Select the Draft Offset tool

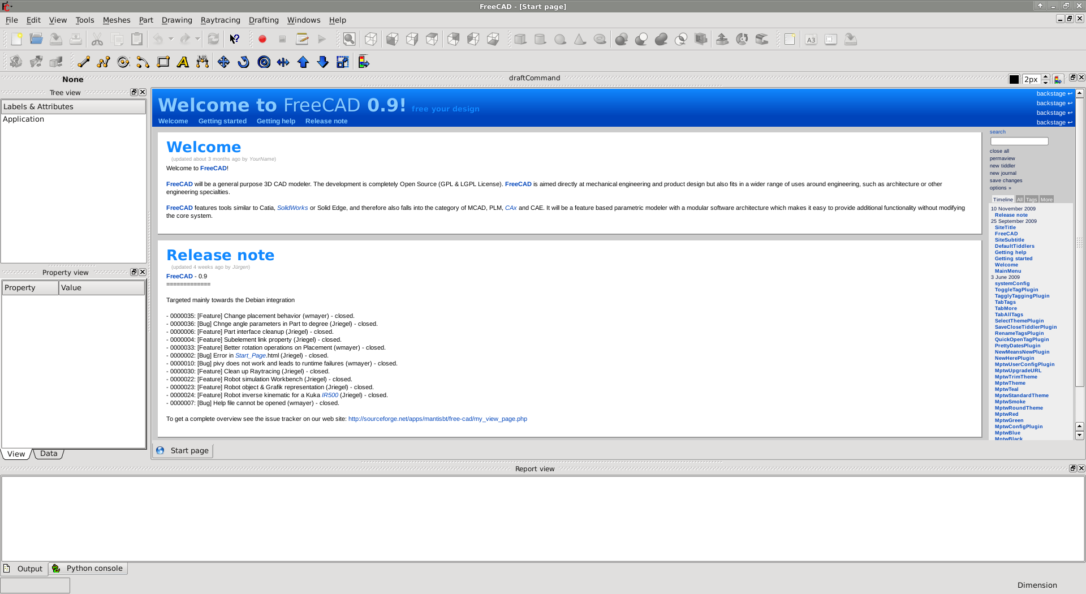point(264,62)
